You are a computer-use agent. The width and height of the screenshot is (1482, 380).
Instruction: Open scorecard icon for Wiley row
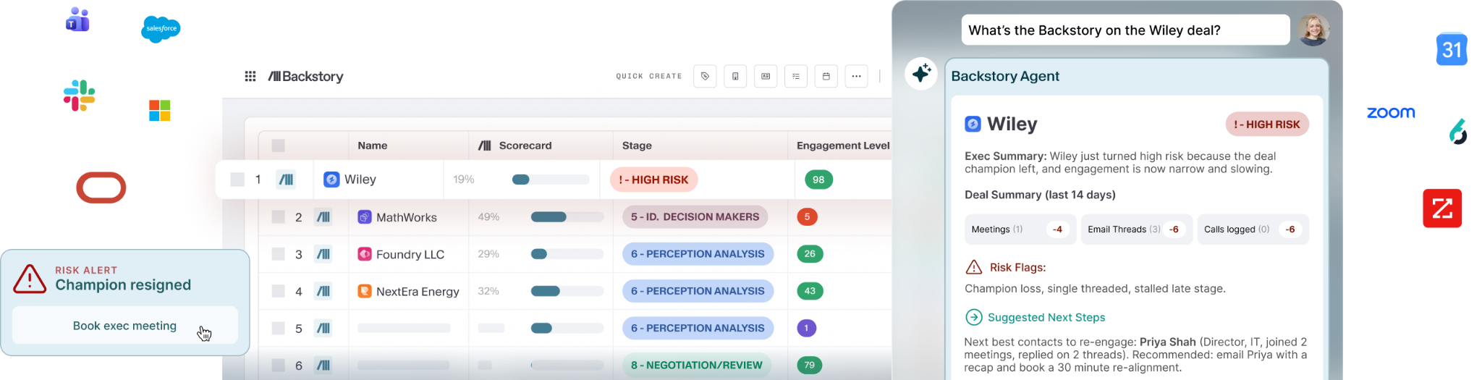coord(287,180)
